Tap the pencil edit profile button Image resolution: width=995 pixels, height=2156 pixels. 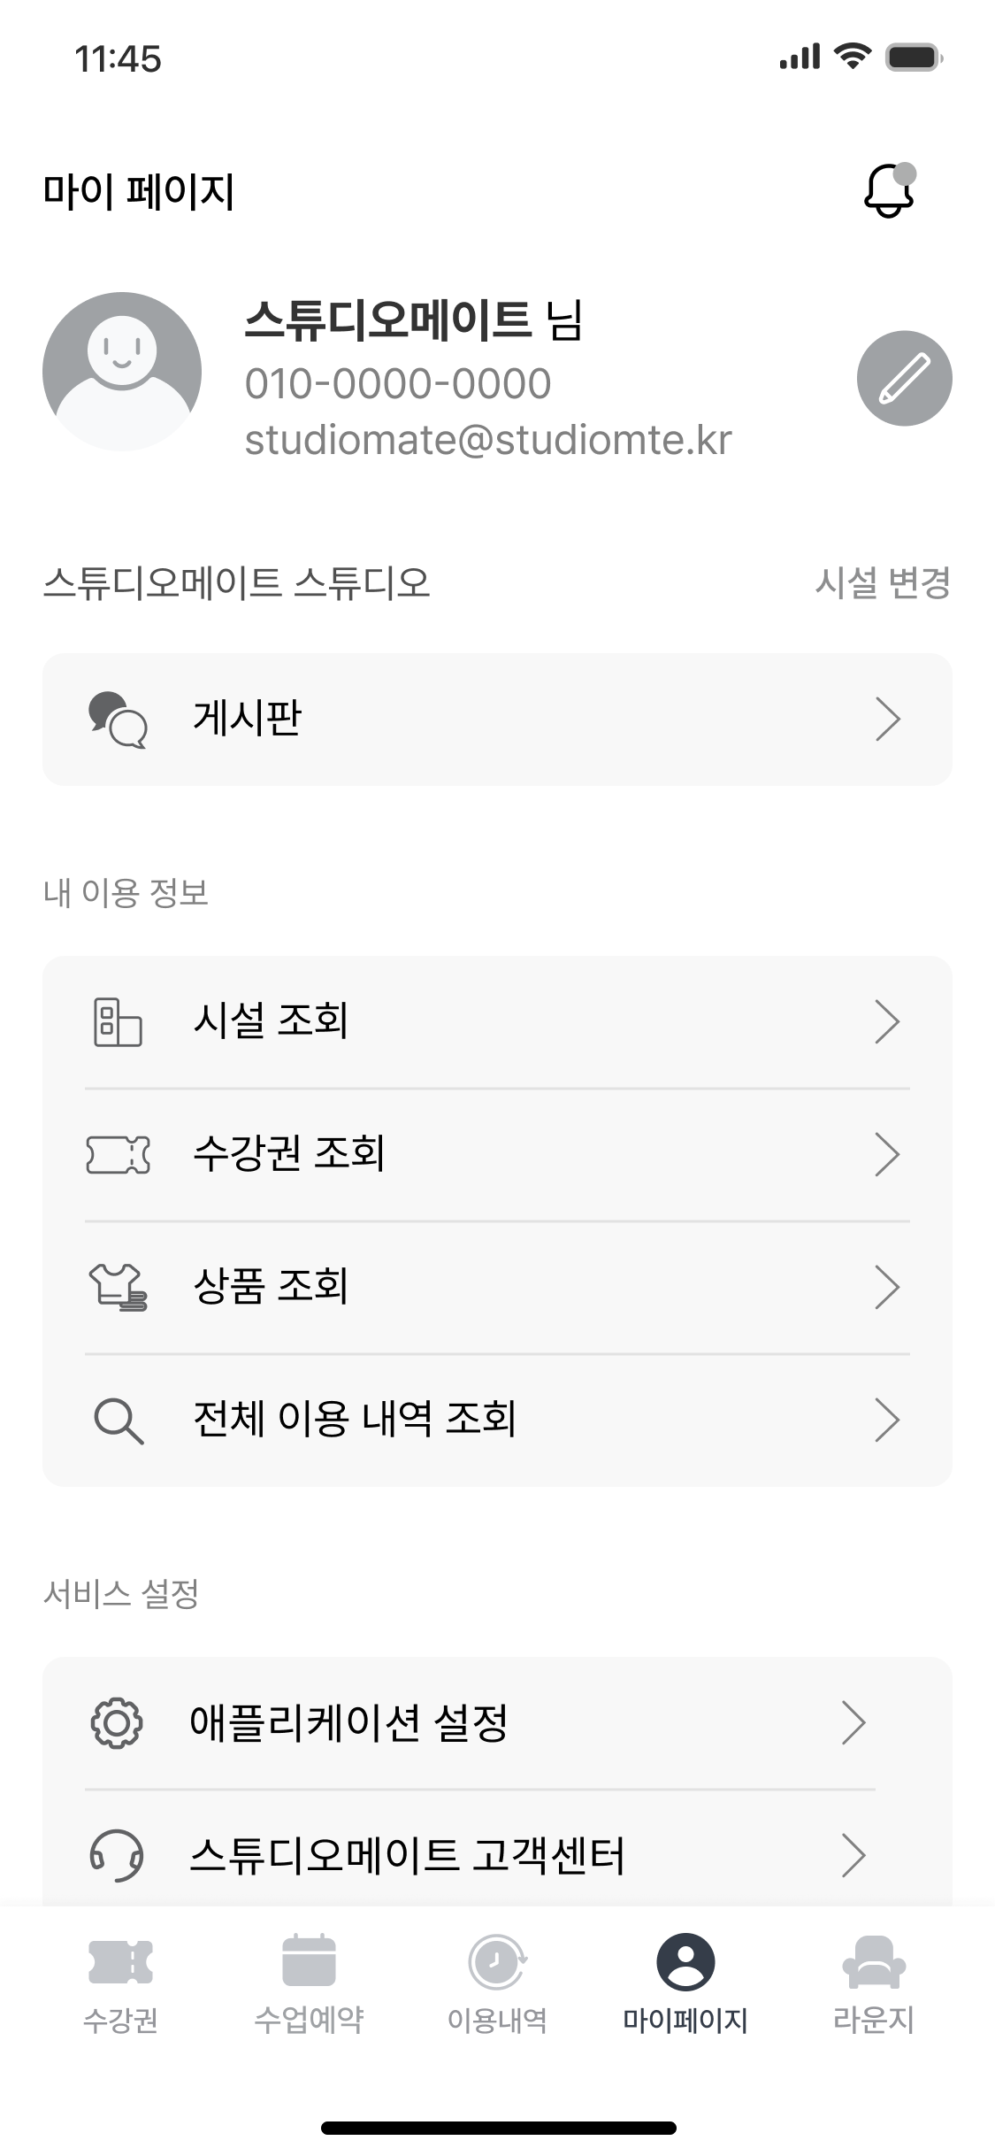click(904, 379)
